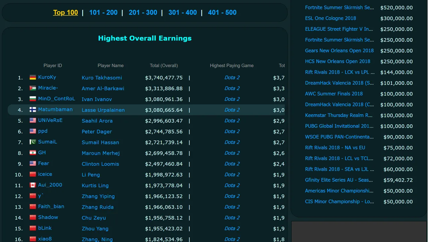Open Amer Al-Barkawi name link
The height and width of the screenshot is (242, 428).
coord(103,89)
